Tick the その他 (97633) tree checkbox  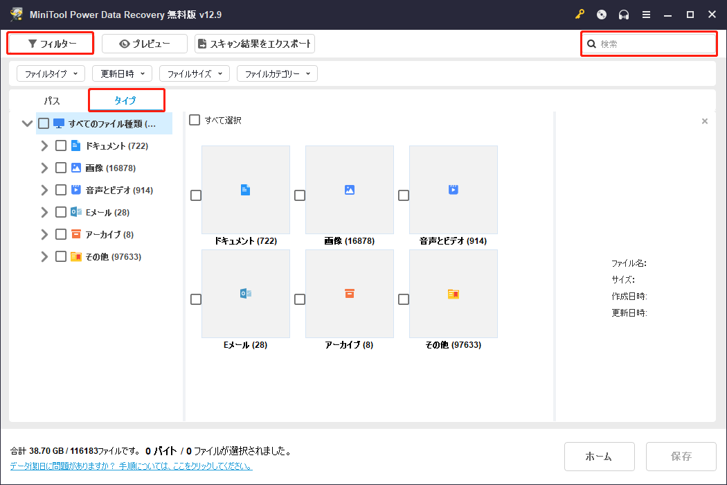click(61, 256)
